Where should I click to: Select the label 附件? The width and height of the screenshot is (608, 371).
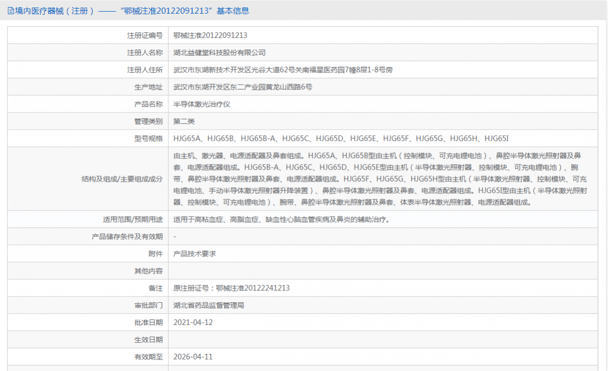(155, 254)
